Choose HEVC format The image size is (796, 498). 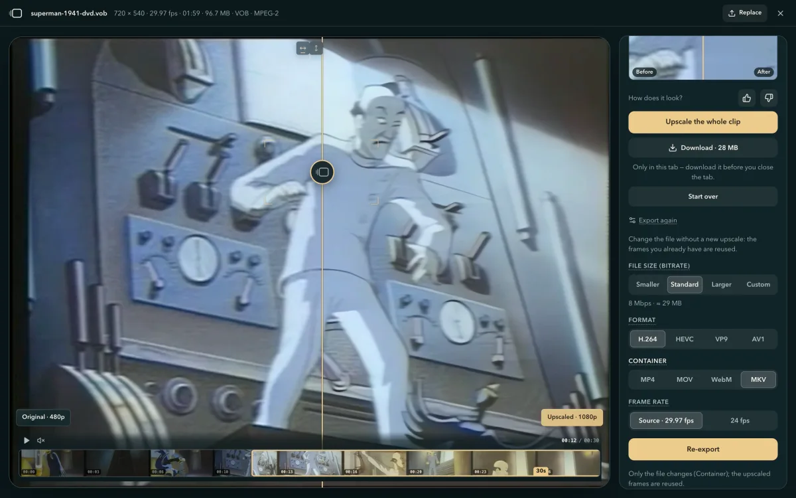[685, 339]
